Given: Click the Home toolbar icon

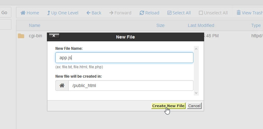Looking at the screenshot, I should coord(23,13).
